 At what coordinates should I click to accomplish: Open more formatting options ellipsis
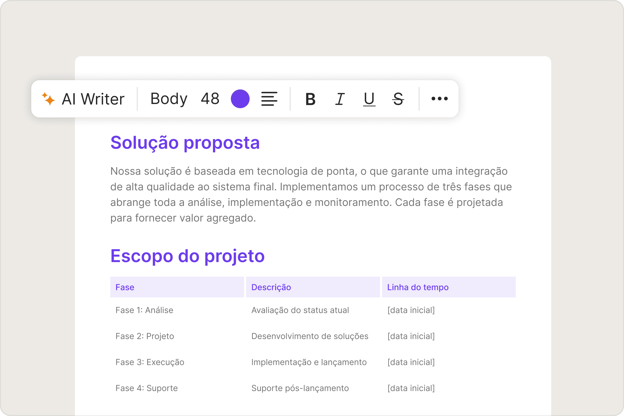click(440, 99)
